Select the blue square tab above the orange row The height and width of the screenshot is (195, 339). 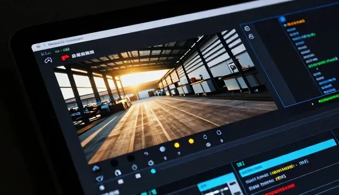[x=282, y=20]
